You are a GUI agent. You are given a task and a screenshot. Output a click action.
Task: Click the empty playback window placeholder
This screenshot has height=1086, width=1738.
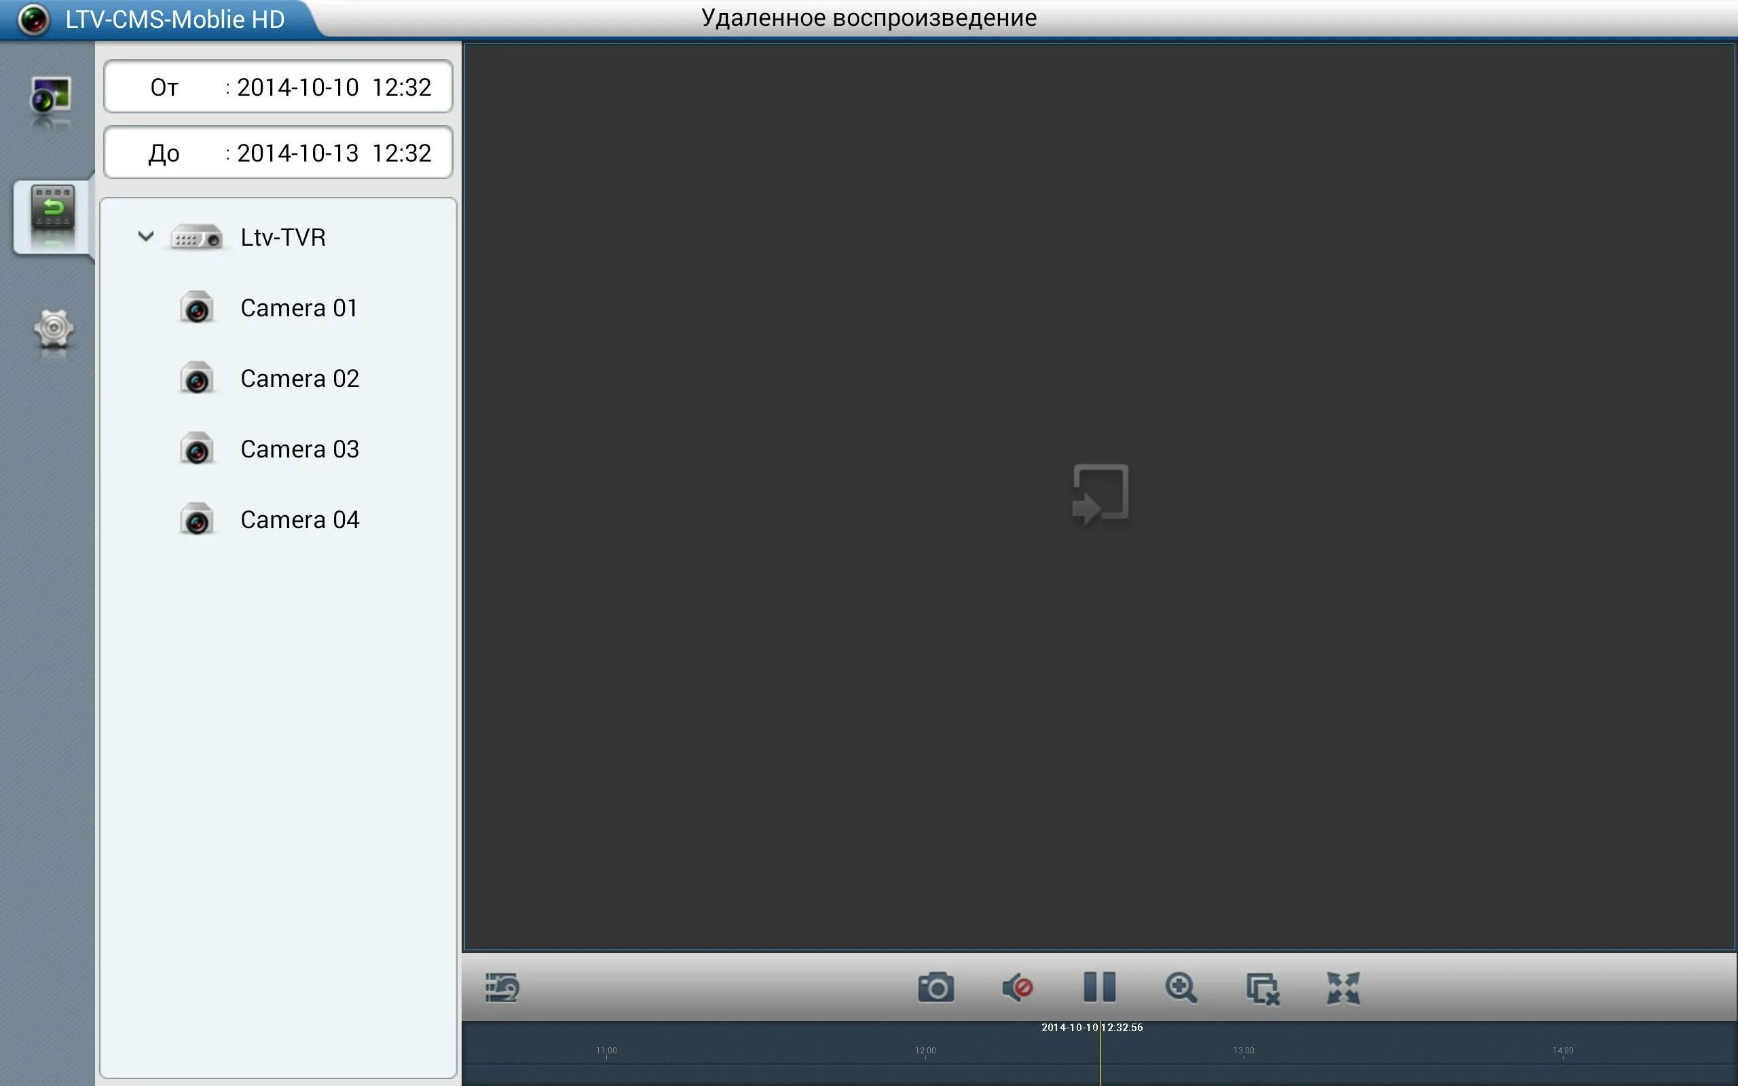click(1101, 492)
